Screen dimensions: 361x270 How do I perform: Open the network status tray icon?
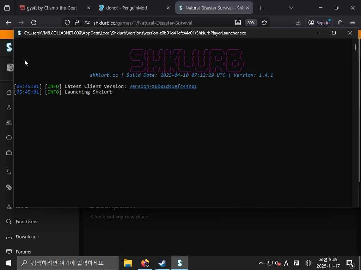[270, 263]
